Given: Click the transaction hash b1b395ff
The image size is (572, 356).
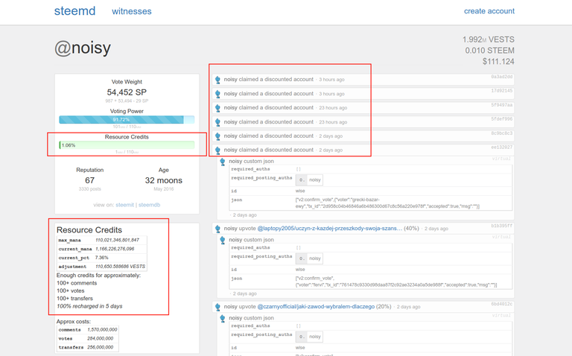Looking at the screenshot, I should (x=501, y=226).
